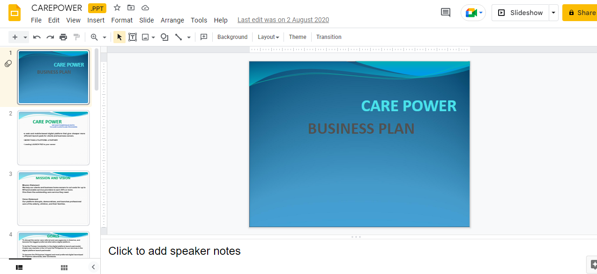
Task: Switch to filmstrip view
Action: 19,267
